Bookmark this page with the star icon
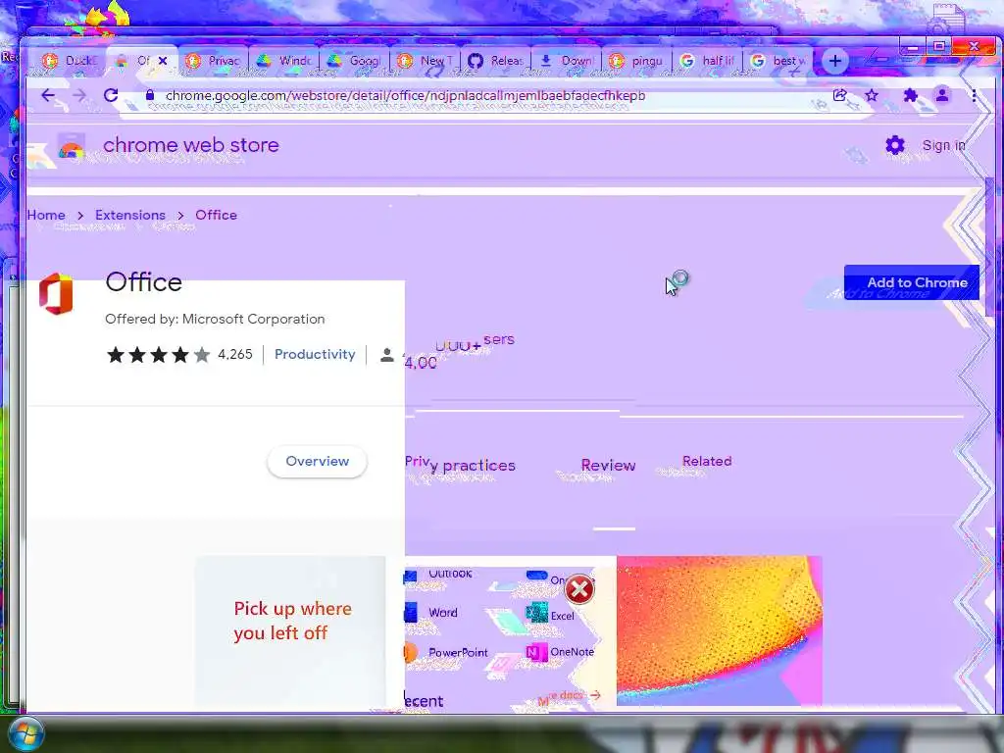This screenshot has width=1004, height=753. (872, 95)
